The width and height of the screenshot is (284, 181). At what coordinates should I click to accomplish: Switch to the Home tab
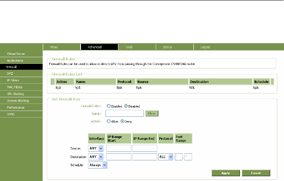[x=54, y=47]
